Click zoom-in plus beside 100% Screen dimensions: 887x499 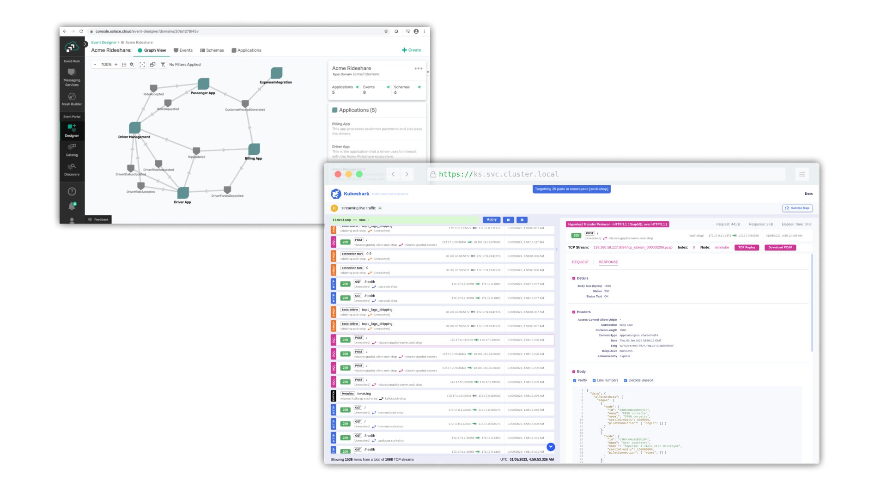pyautogui.click(x=116, y=65)
